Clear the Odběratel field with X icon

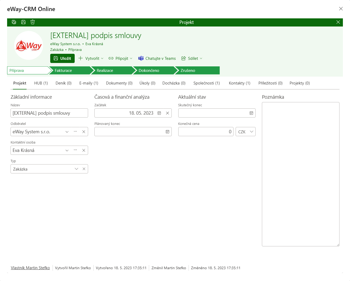[84, 132]
